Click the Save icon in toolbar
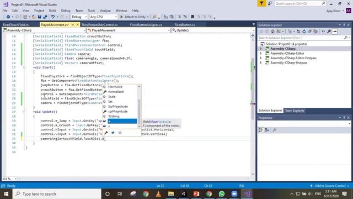Image resolution: width=353 pixels, height=199 pixels. [x=39, y=17]
